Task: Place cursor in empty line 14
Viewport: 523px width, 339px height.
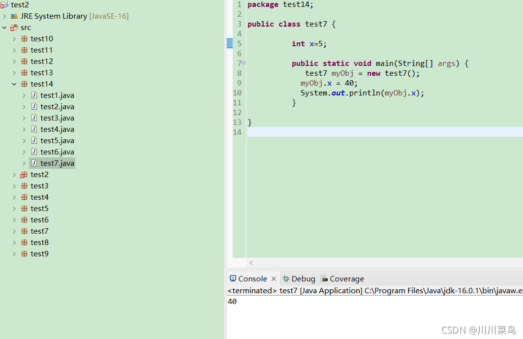Action: [385, 132]
